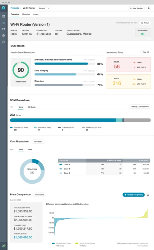This screenshot has height=250, width=154.
Task: Click the Enriched legend color swatch
Action: (11, 127)
